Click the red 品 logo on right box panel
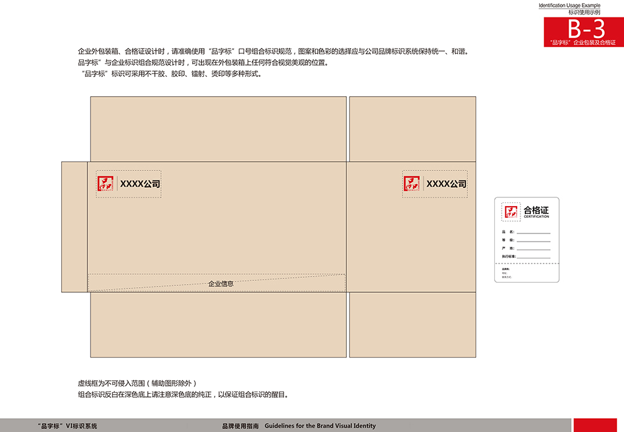Viewport: 624px width, 432px height. [412, 184]
